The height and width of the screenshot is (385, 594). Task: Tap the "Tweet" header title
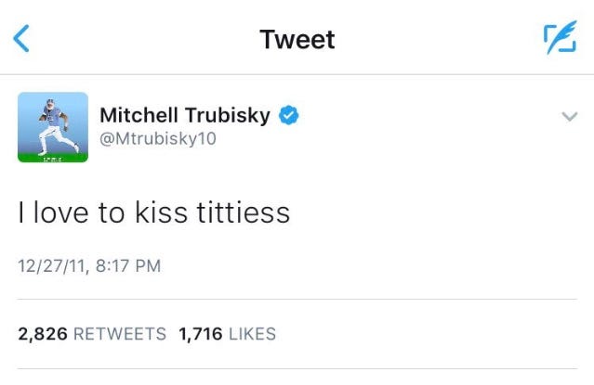pos(297,39)
